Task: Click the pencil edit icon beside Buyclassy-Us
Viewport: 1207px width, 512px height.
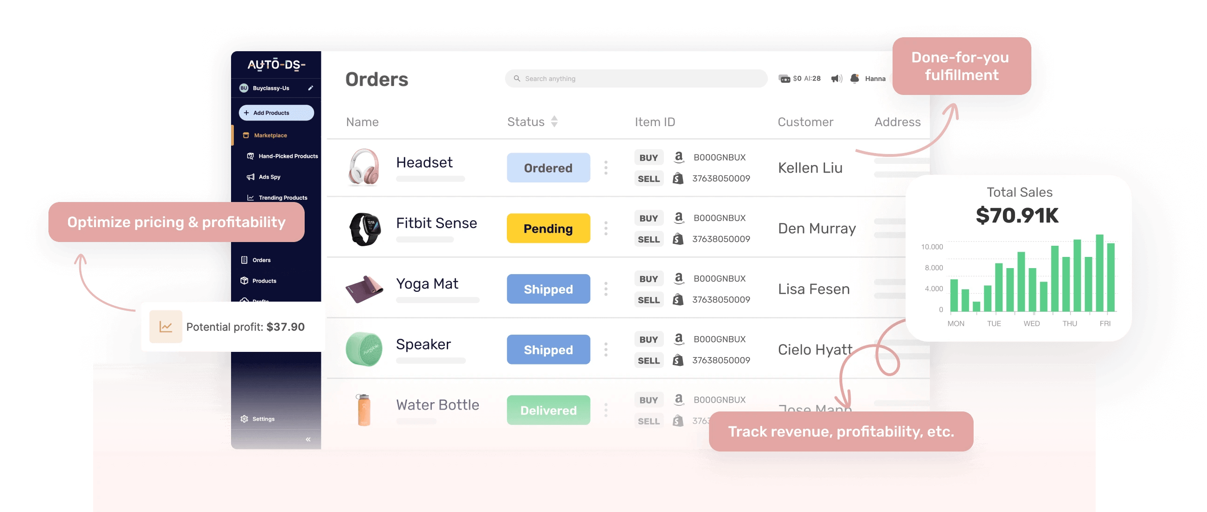Action: 310,88
